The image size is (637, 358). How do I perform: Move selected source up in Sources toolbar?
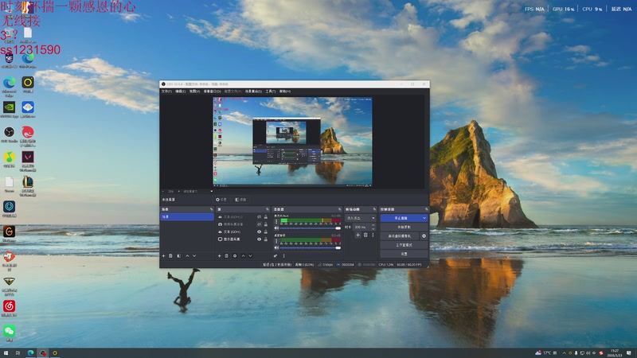click(244, 256)
